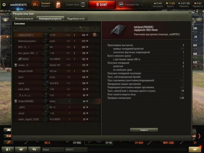
Task: Open the contacts button showing 3
Action: (8, 149)
